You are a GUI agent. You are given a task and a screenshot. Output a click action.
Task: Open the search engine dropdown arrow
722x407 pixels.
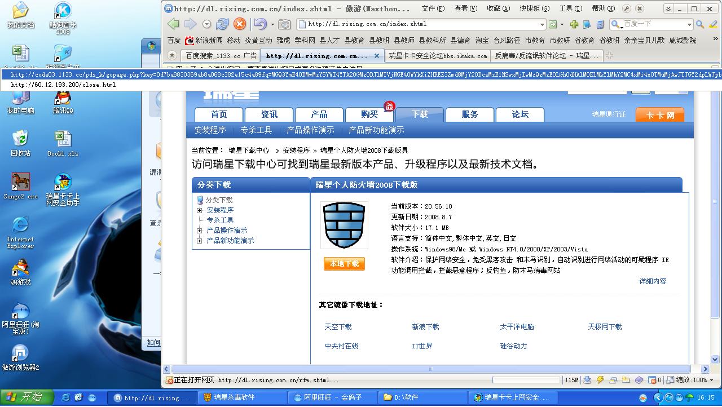tap(689, 24)
